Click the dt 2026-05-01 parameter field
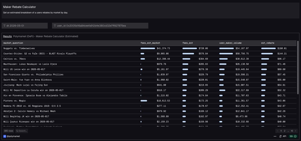The image size is (301, 141). click(25, 26)
